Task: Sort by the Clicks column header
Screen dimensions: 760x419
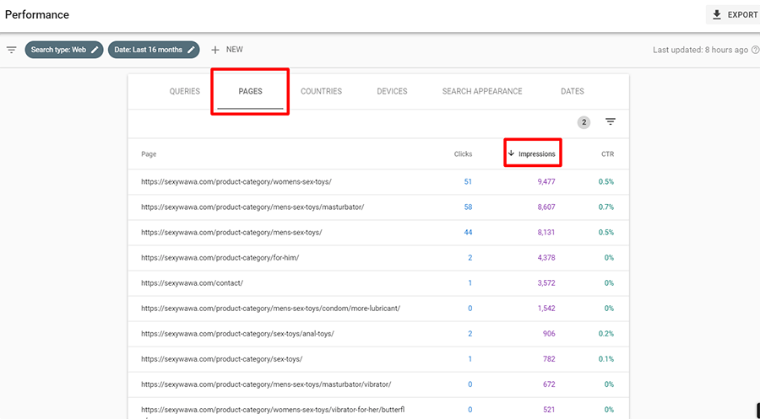Action: pyautogui.click(x=463, y=154)
